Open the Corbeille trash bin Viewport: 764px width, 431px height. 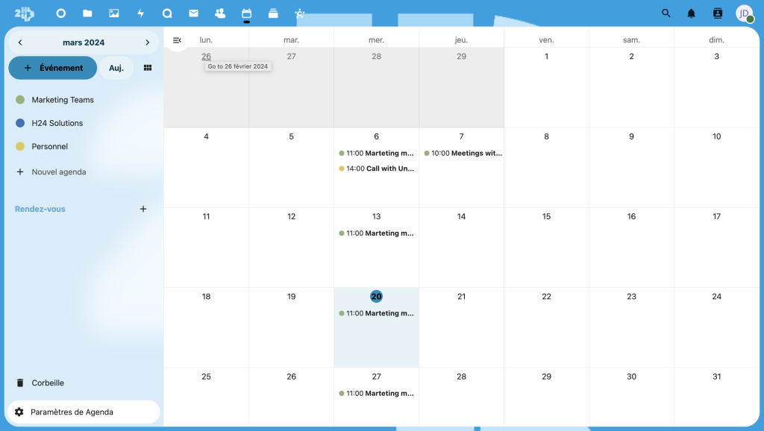pyautogui.click(x=48, y=383)
